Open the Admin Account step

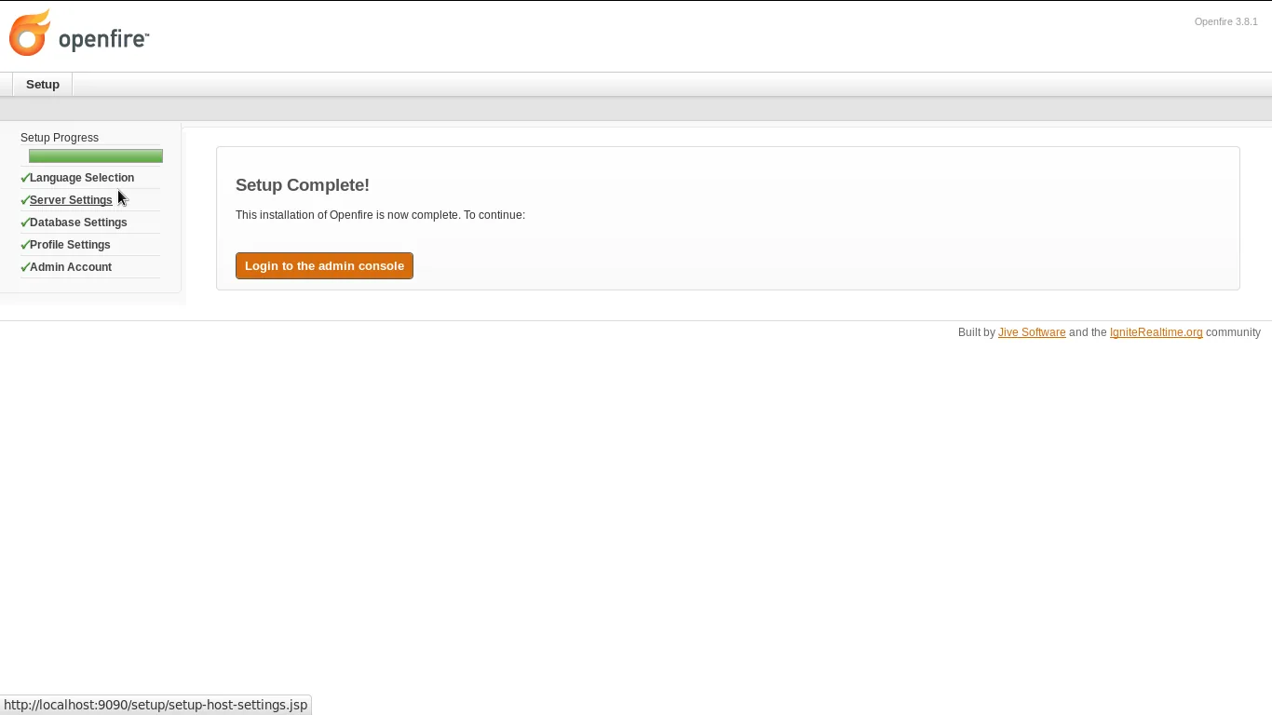(x=71, y=267)
